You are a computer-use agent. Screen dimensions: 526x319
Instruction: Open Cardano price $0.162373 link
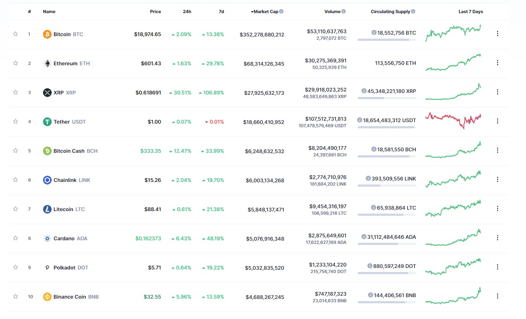[x=148, y=238]
